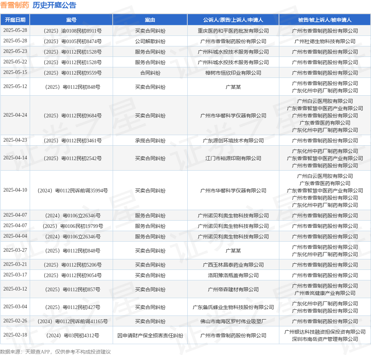Click plaintiff 广东源创环境技术有限公司

click(233, 141)
